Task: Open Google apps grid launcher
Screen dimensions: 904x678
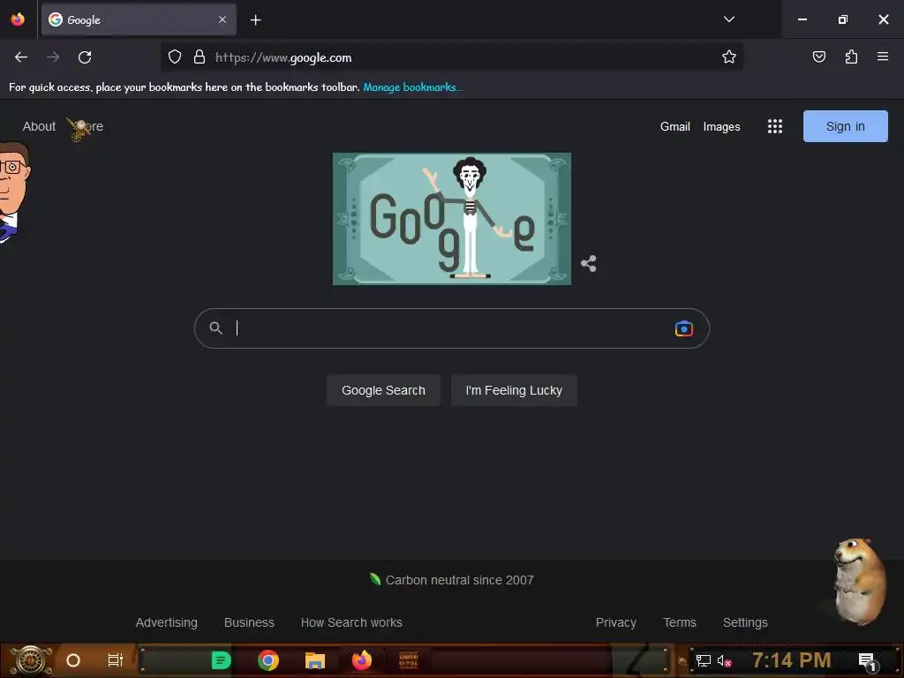Action: click(x=775, y=126)
